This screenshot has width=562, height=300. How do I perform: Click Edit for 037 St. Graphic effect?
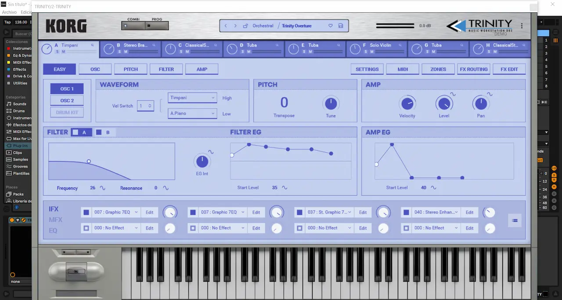coord(363,212)
